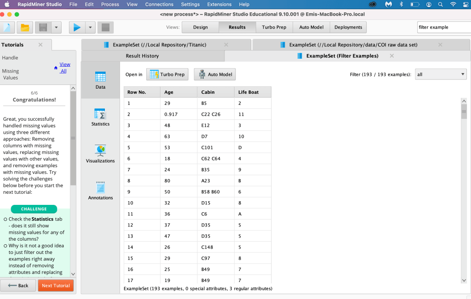
Task: Expand the run options dropdown arrow
Action: (x=90, y=28)
